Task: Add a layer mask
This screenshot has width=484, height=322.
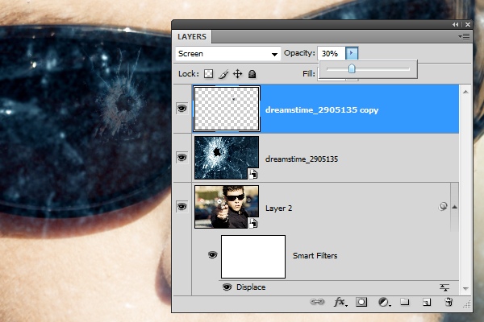Action: pos(362,303)
